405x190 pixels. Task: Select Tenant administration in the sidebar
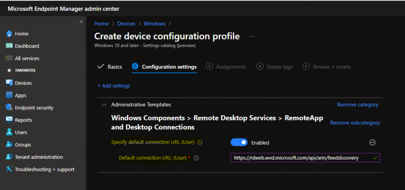(x=39, y=157)
